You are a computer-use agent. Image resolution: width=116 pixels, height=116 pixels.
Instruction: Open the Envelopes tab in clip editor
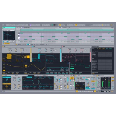64,27
